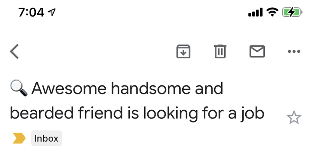Tap the word Awesome in the subject
Viewport: 311px width, 165px height.
pos(69,89)
